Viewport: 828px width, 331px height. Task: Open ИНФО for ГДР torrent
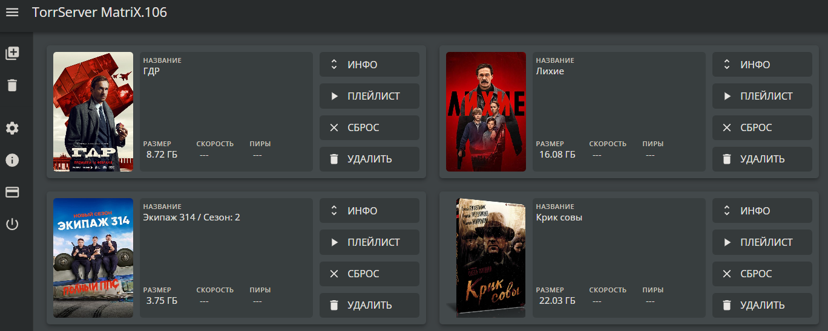click(369, 65)
